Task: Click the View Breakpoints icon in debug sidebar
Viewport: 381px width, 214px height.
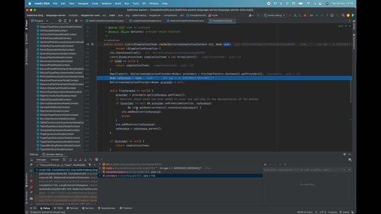Action: (x=31, y=187)
